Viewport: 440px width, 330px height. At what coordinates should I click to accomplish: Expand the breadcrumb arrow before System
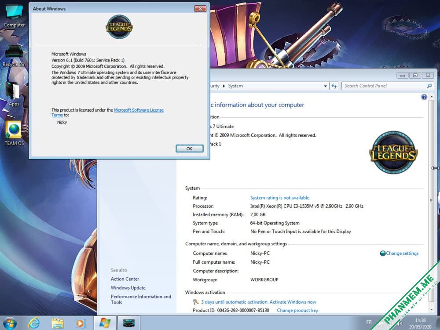224,86
